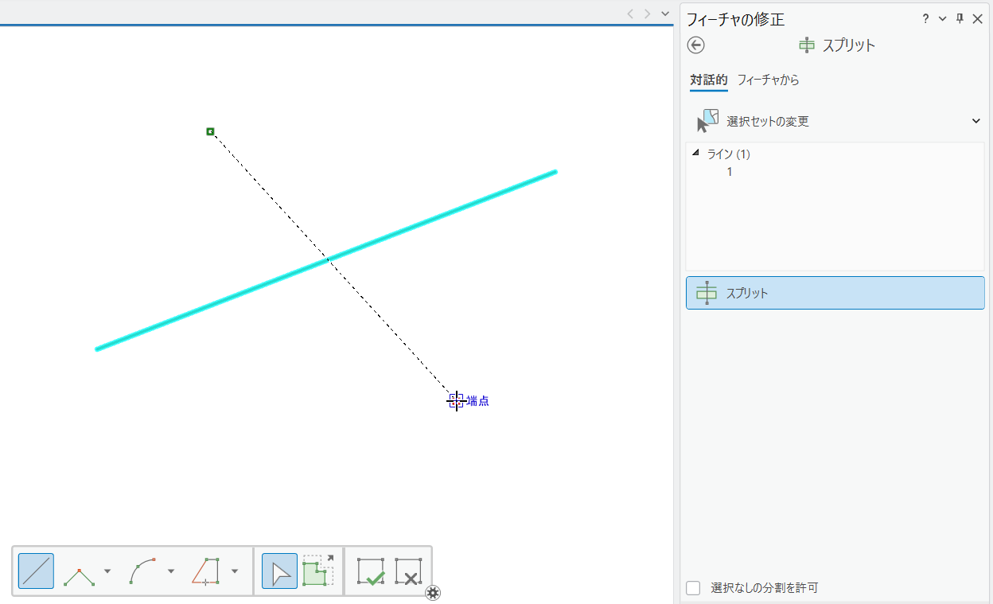Image resolution: width=993 pixels, height=604 pixels.
Task: Select the right-angle line tool
Action: coord(79,571)
